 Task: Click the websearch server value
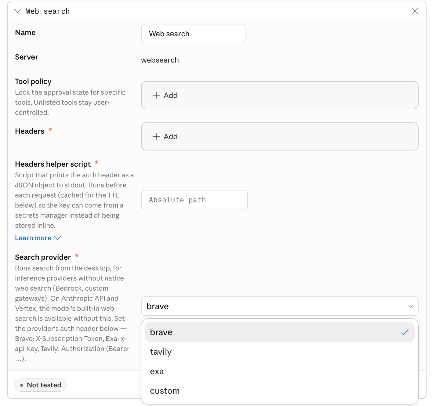coord(160,60)
